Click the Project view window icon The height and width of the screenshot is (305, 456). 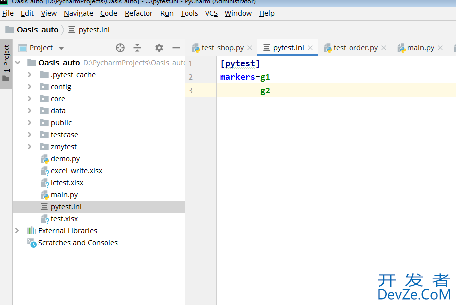(23, 48)
